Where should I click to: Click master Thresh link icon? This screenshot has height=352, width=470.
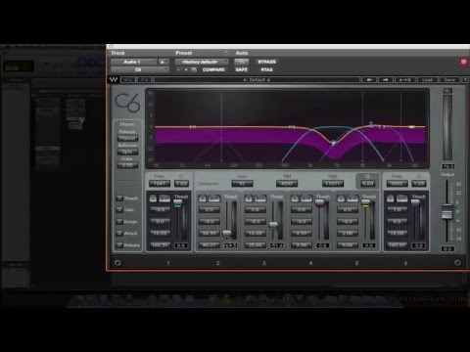coord(119,198)
